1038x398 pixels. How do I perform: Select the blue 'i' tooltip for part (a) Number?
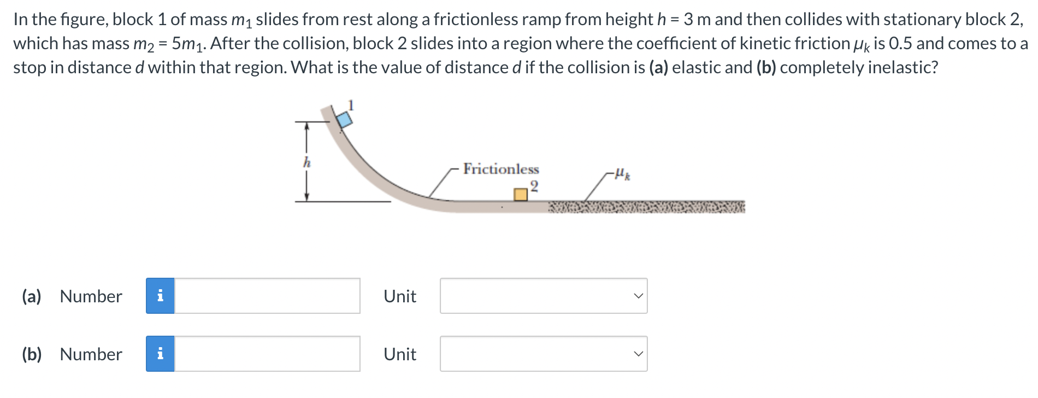click(x=161, y=296)
